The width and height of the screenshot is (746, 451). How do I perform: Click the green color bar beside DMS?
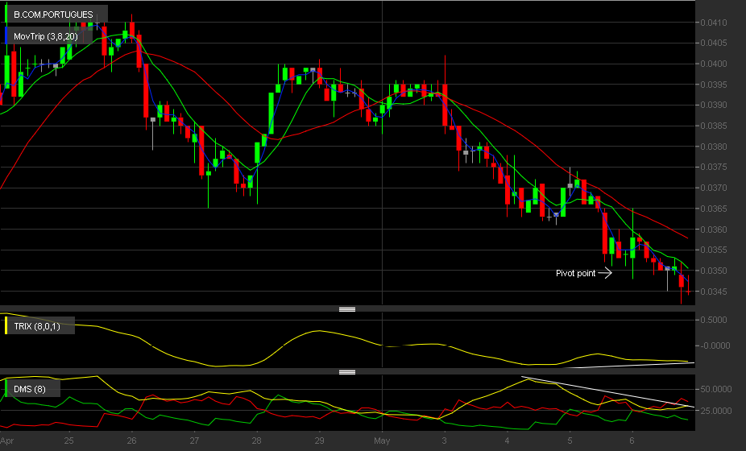(6, 389)
